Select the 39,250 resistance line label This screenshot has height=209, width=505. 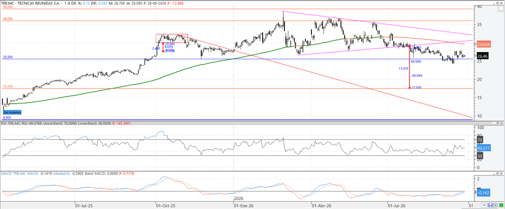tap(8, 7)
